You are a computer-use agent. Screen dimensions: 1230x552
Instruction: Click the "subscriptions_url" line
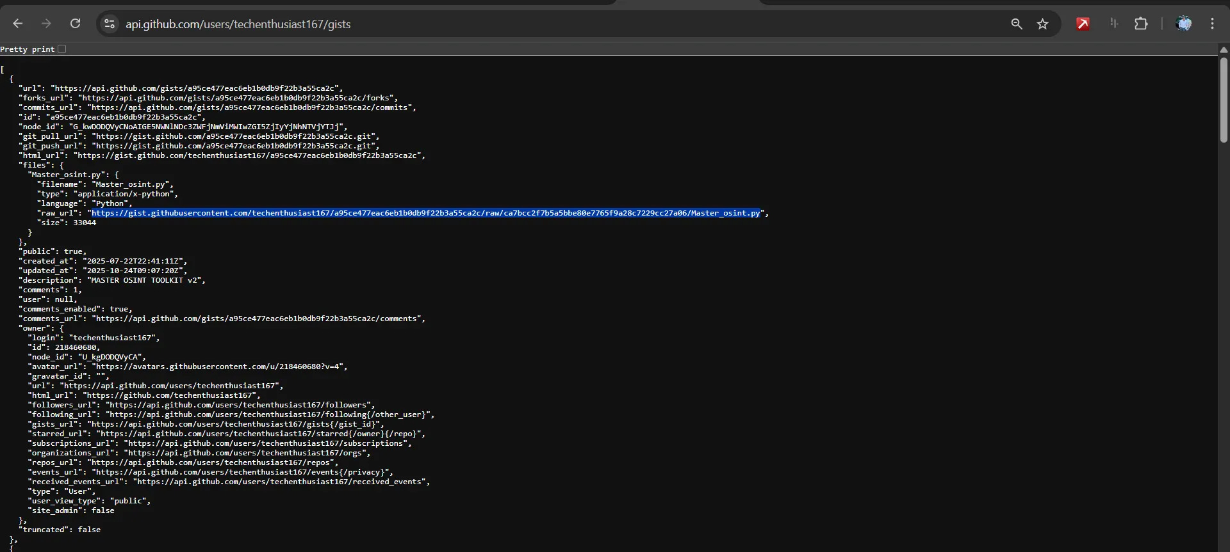pos(220,443)
